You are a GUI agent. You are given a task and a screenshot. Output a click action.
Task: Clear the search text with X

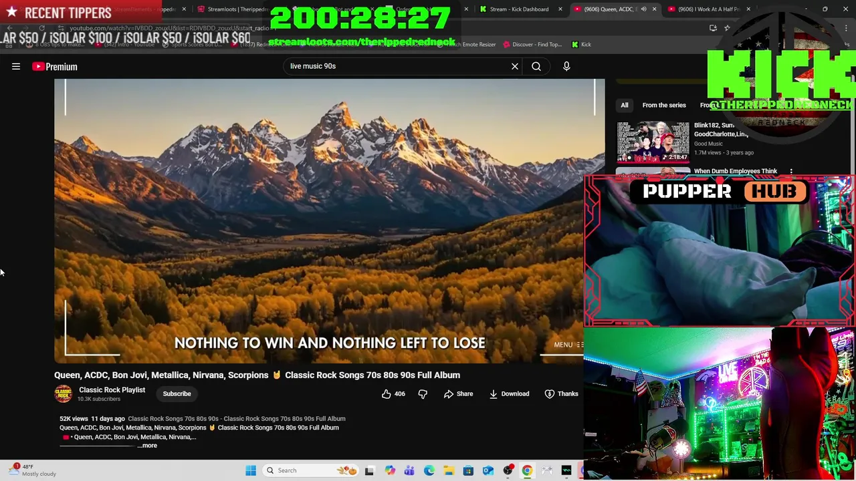pyautogui.click(x=515, y=66)
